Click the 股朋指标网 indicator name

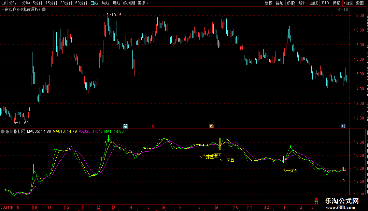[16, 131]
